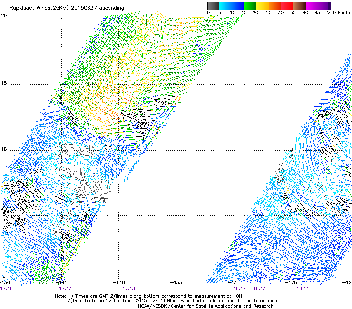Screen dimensions: 352x309
Task: Click the longitude '-145' axis label
Action: (x=61, y=282)
